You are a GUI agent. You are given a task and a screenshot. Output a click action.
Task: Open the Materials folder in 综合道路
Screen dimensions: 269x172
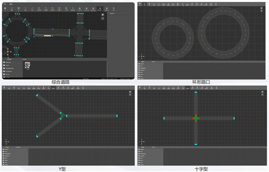tap(7, 63)
